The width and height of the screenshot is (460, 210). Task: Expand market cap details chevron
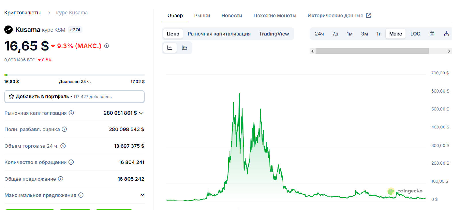click(x=141, y=113)
